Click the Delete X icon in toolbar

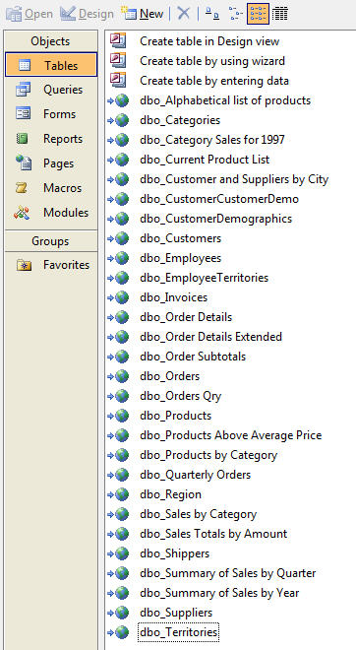[x=183, y=14]
